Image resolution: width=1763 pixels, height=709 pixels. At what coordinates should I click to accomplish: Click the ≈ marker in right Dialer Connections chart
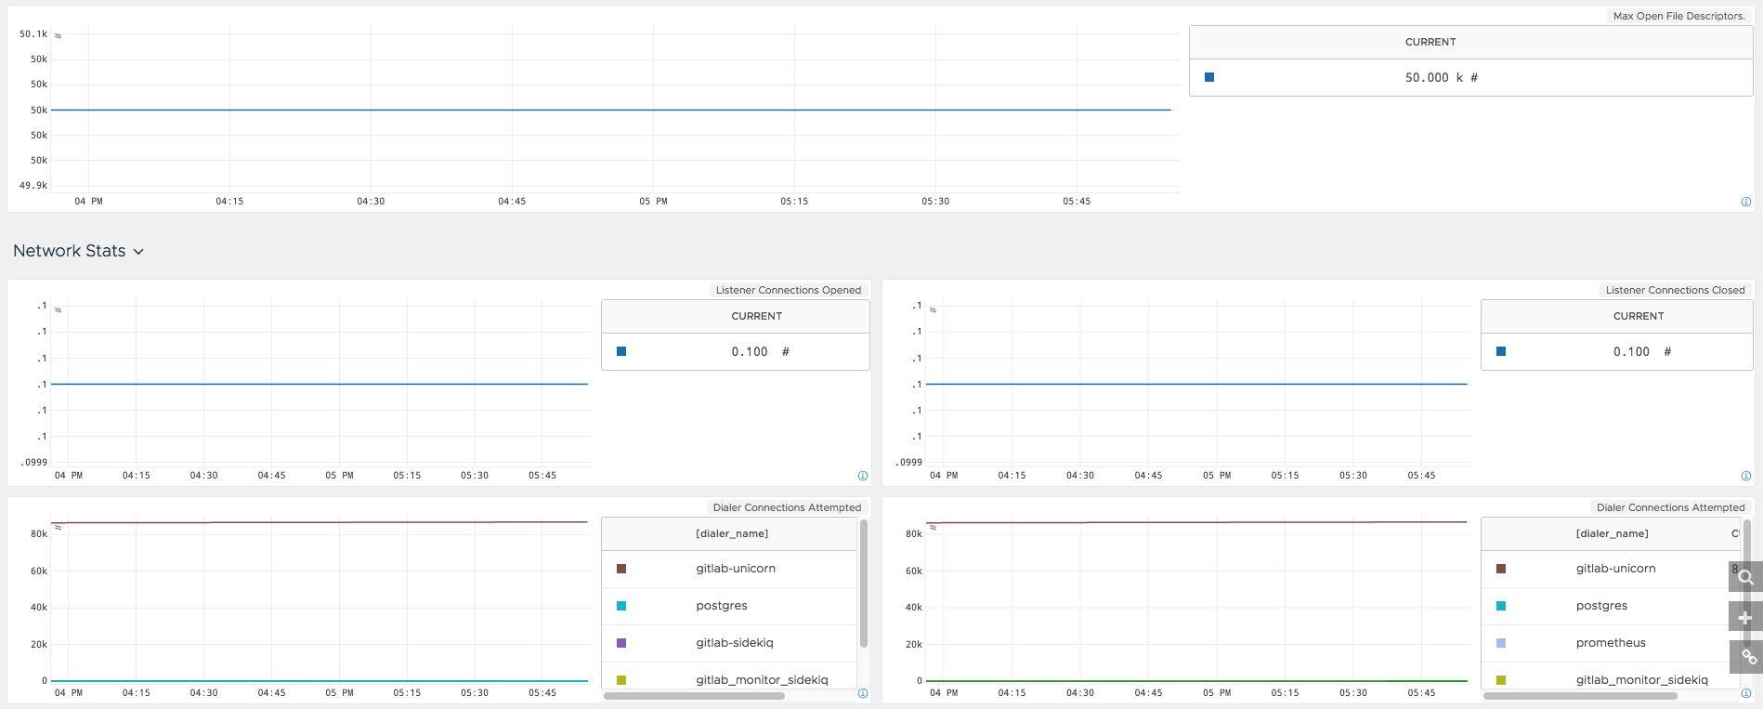933,527
